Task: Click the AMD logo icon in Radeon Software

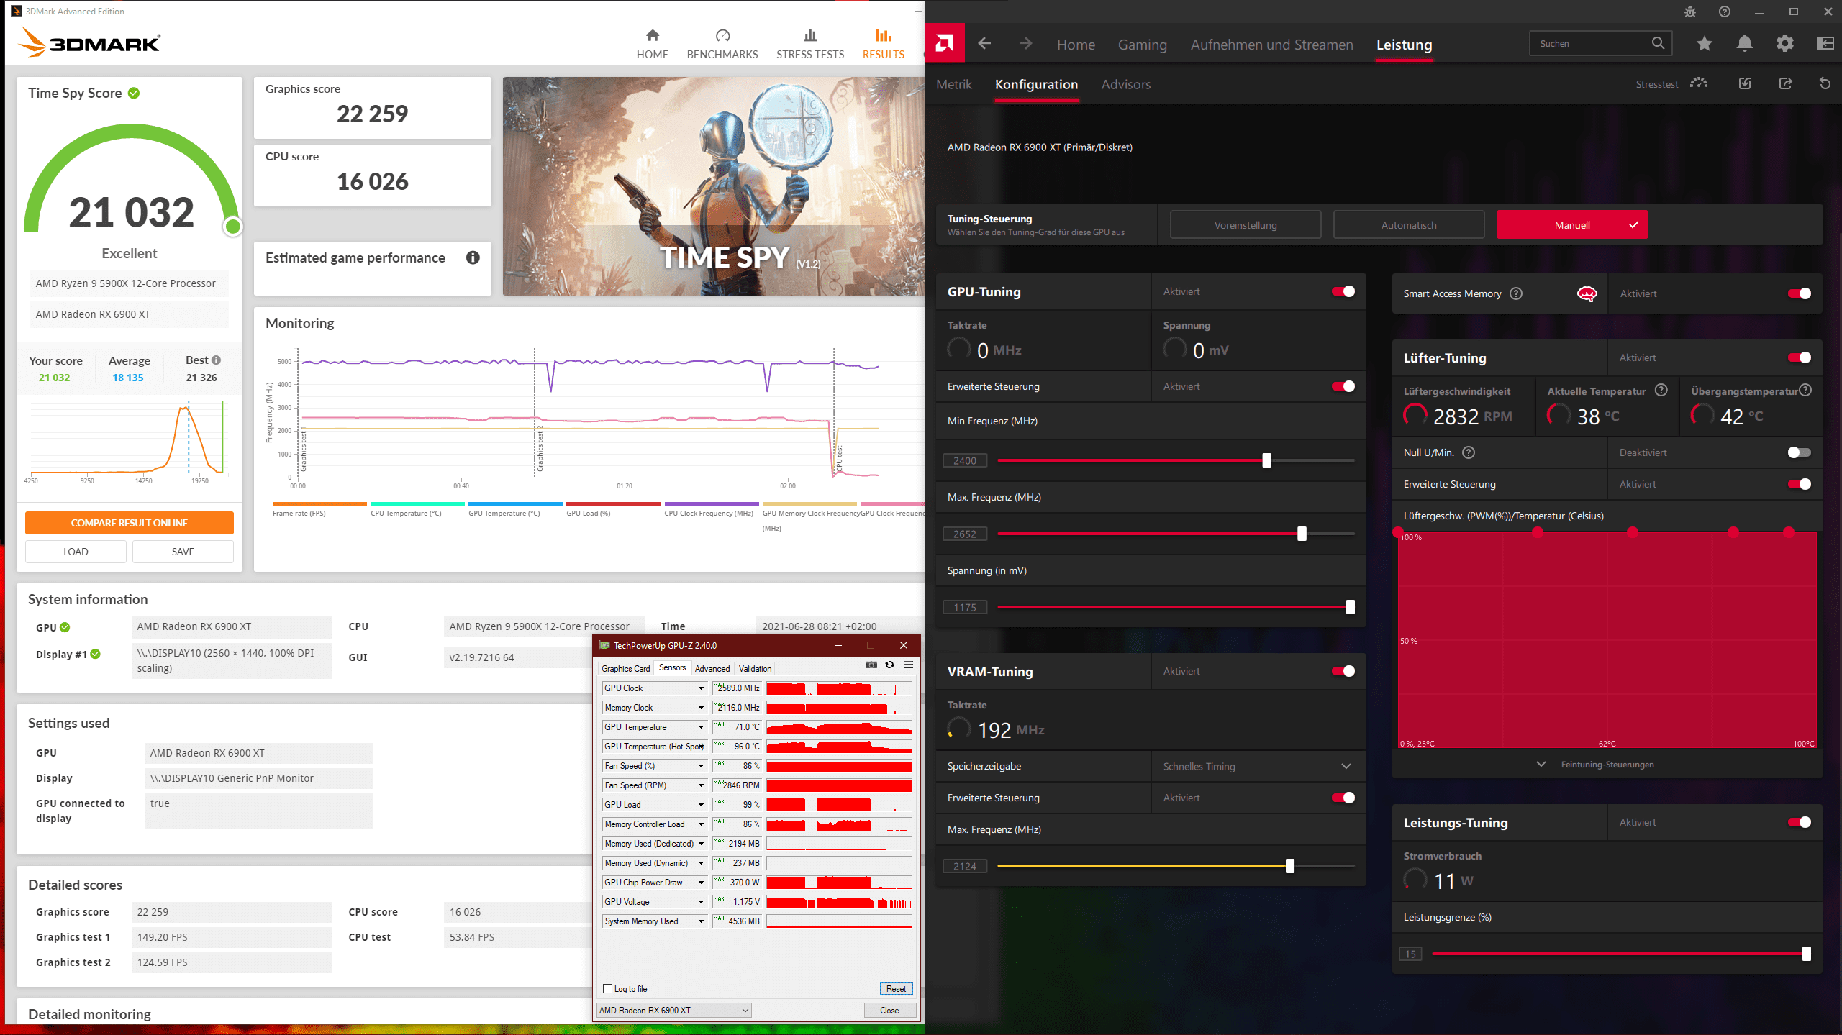Action: tap(944, 43)
